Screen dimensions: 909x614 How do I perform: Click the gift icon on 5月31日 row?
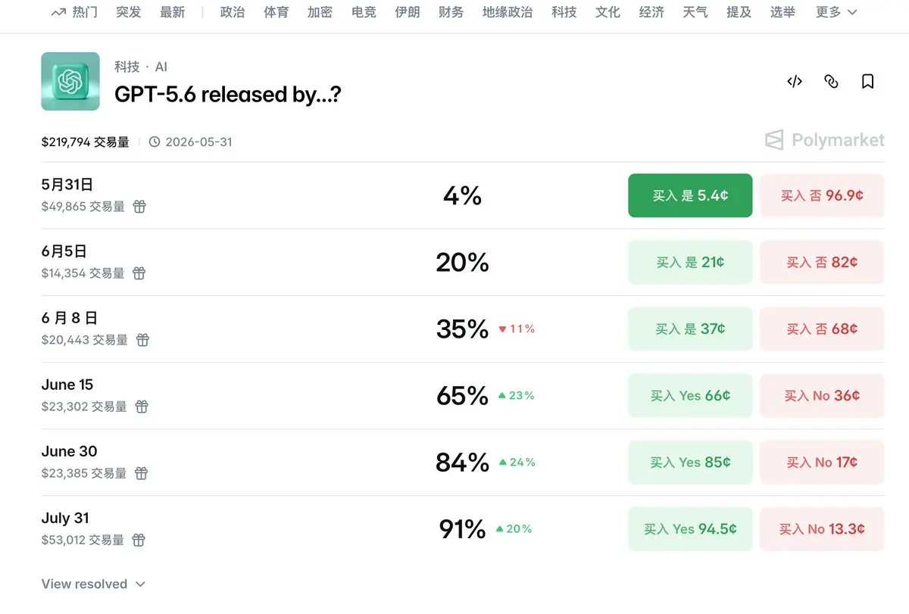click(x=139, y=207)
